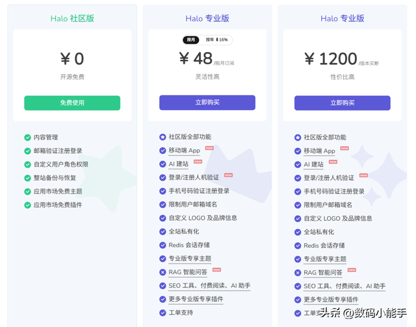Click the star icon in the ¥48 plan's features
This screenshot has width=416, height=327.
162,137
